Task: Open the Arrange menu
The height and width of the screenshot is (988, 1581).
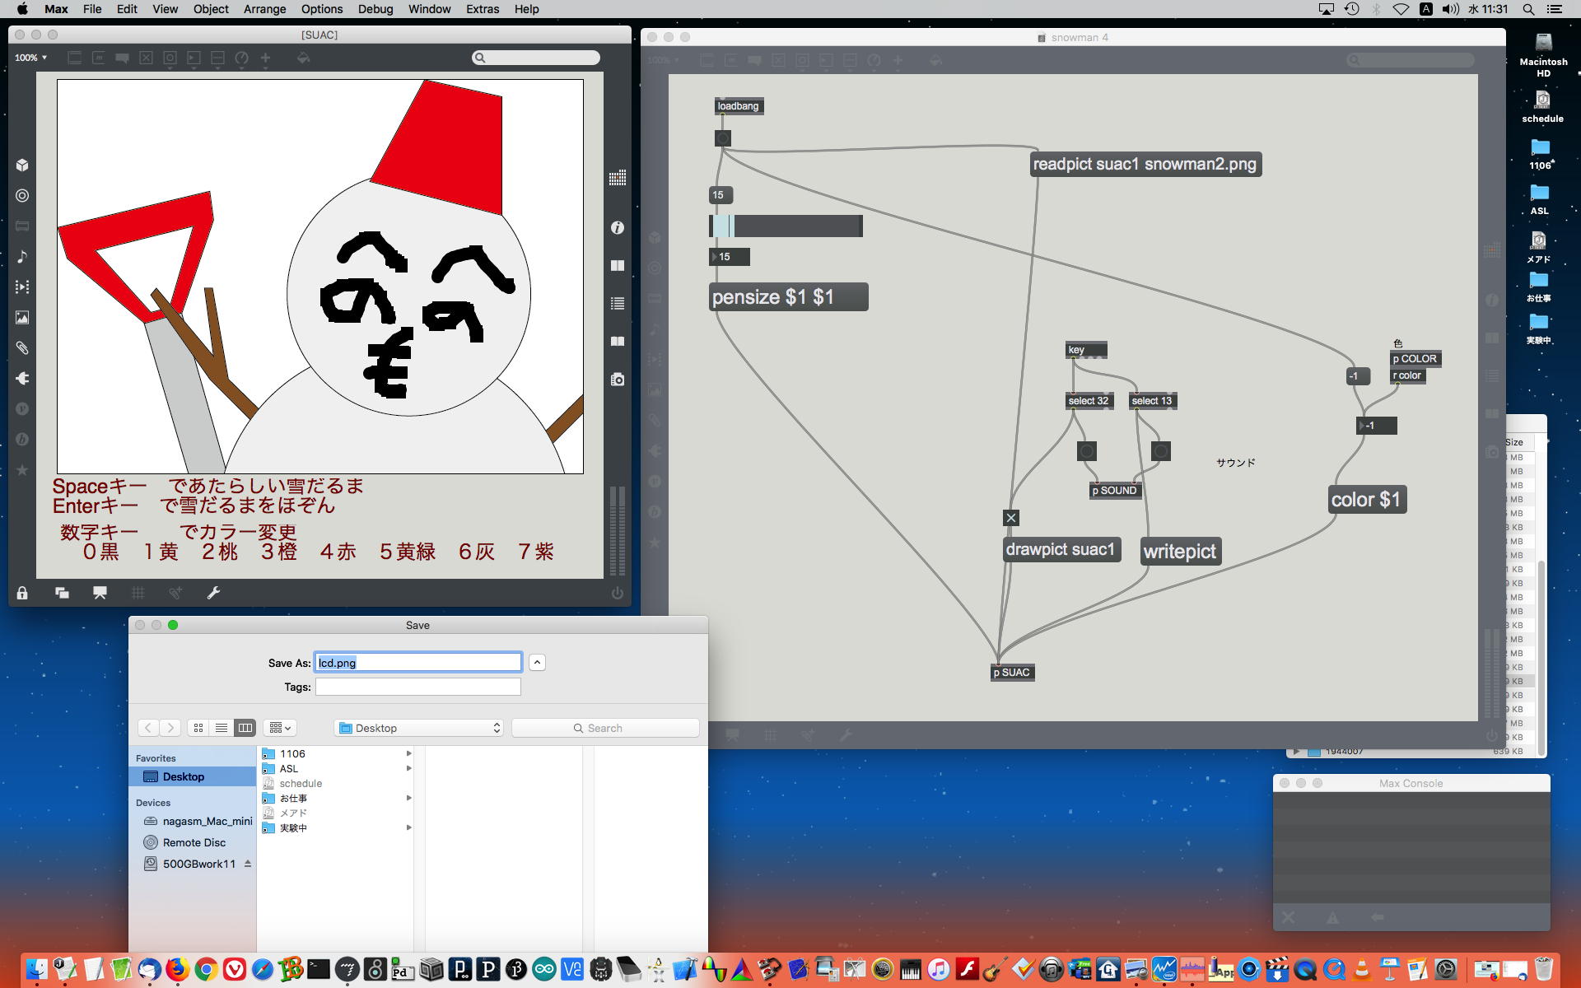Action: pyautogui.click(x=264, y=9)
